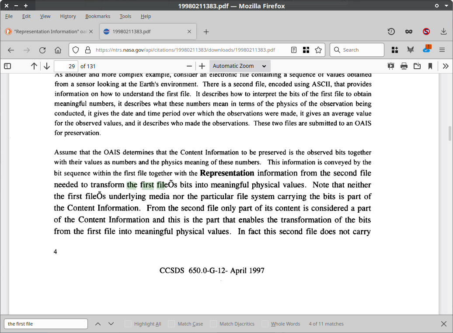The height and width of the screenshot is (333, 453).
Task: Open the Automatic Zoom dropdown
Action: [239, 66]
